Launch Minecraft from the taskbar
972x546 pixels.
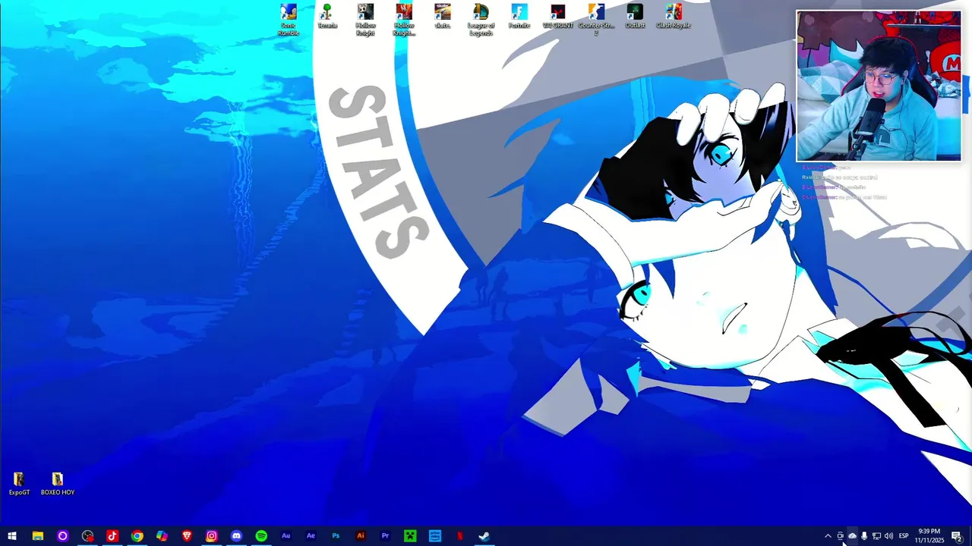(410, 536)
